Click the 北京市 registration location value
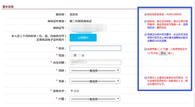The image size is (195, 107). 74,15
